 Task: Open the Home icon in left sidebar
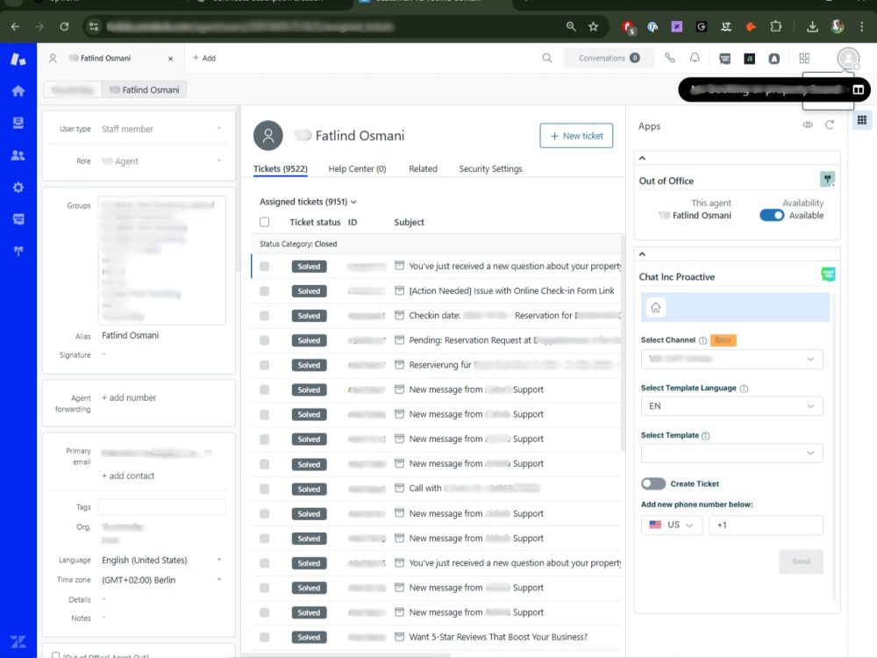(18, 90)
